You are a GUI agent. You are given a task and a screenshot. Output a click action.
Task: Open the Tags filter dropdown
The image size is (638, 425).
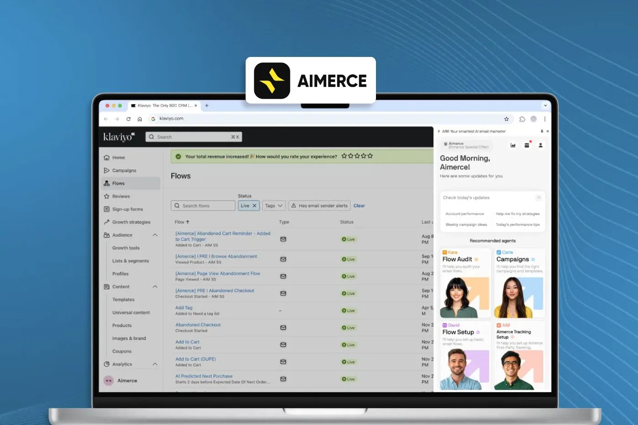coord(274,206)
